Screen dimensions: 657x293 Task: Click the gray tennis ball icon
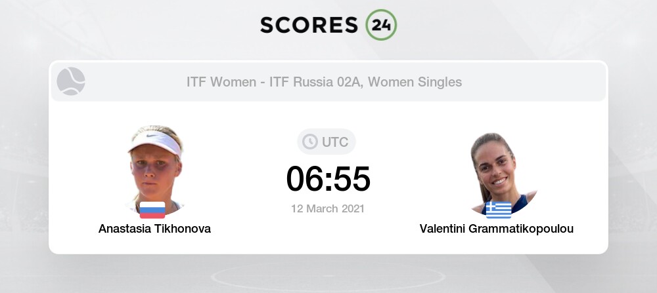point(71,82)
